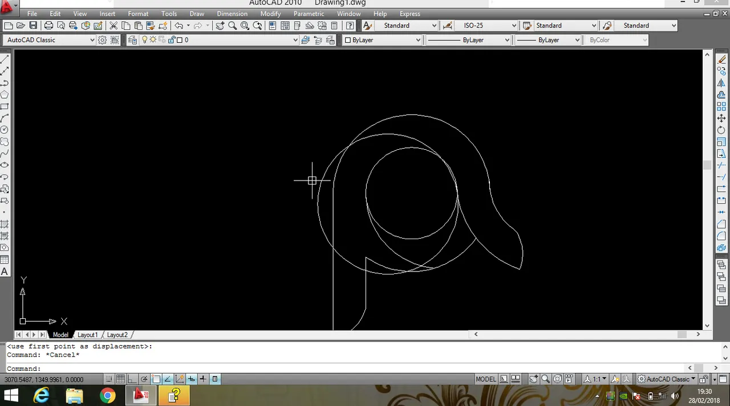
Task: Select the Rotate modify tool
Action: pos(721,130)
